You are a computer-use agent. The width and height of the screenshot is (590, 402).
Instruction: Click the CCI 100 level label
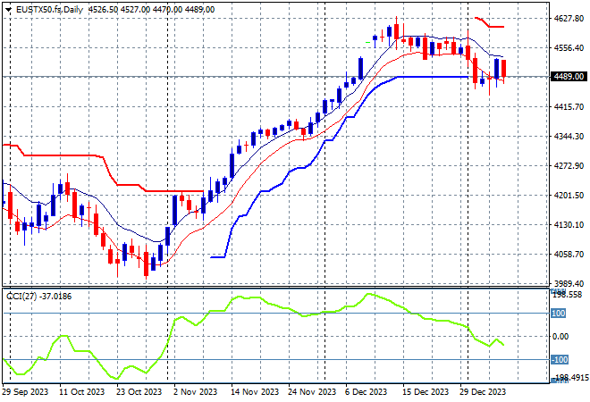coord(557,314)
